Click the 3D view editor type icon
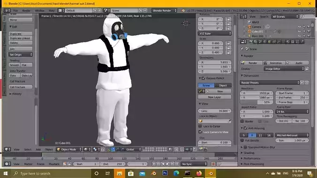The width and height of the screenshot is (317, 178). (8, 149)
